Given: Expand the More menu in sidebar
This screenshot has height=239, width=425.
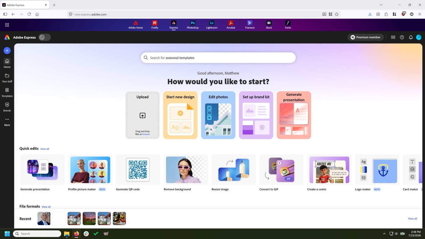Looking at the screenshot, I should [7, 122].
